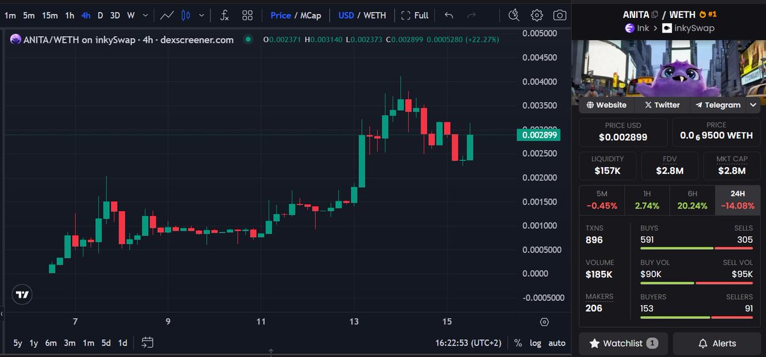Redo the chart action
Screen dimensions: 766x357
coord(471,15)
